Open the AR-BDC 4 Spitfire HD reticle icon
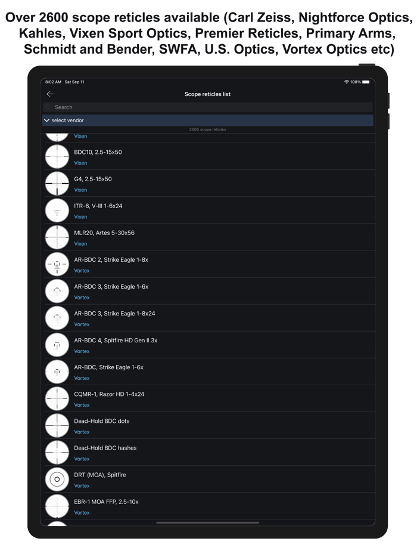Image resolution: width=417 pixels, height=557 pixels. (x=57, y=345)
